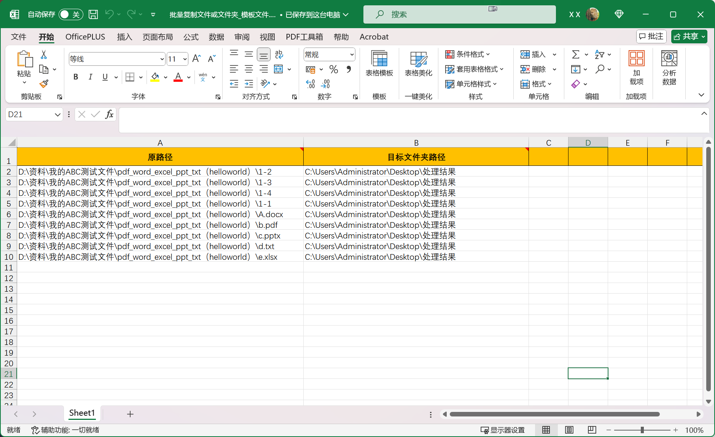Toggle bold formatting
This screenshot has width=715, height=437.
76,77
